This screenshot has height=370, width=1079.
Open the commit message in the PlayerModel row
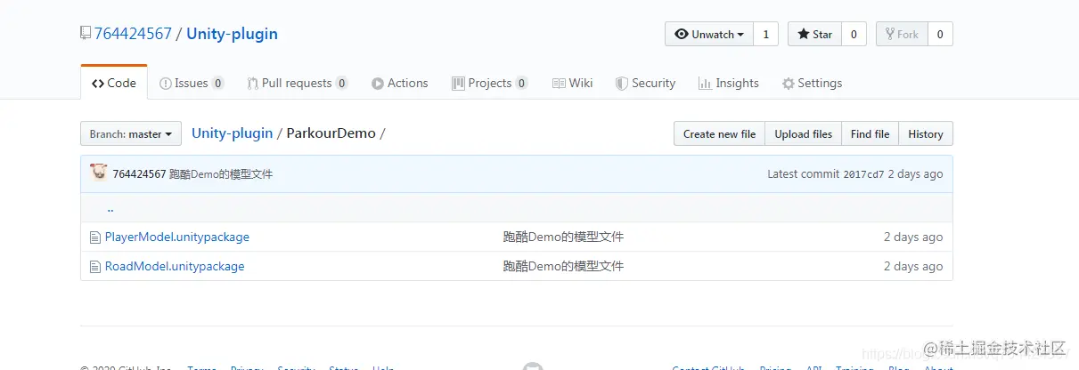coord(563,237)
